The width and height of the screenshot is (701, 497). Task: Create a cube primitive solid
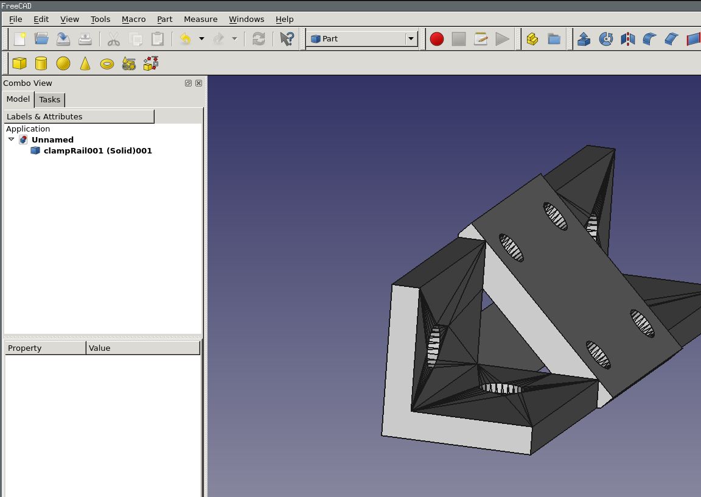pyautogui.click(x=19, y=63)
